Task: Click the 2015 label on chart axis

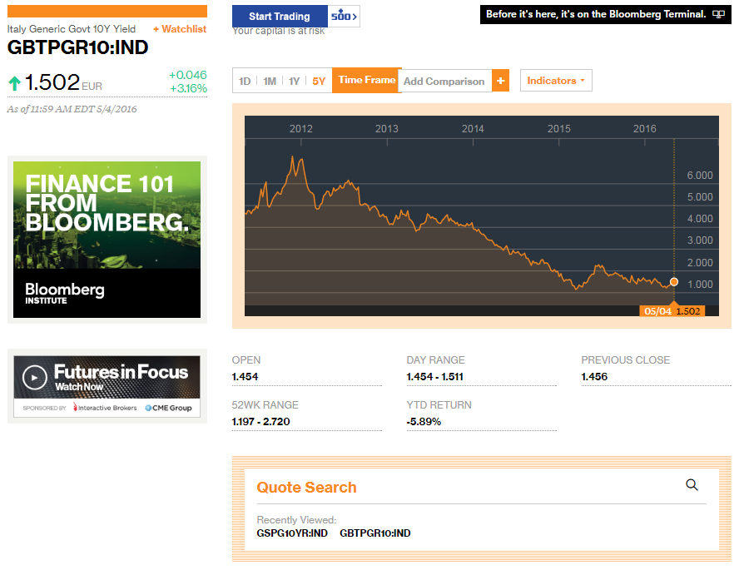Action: click(558, 129)
